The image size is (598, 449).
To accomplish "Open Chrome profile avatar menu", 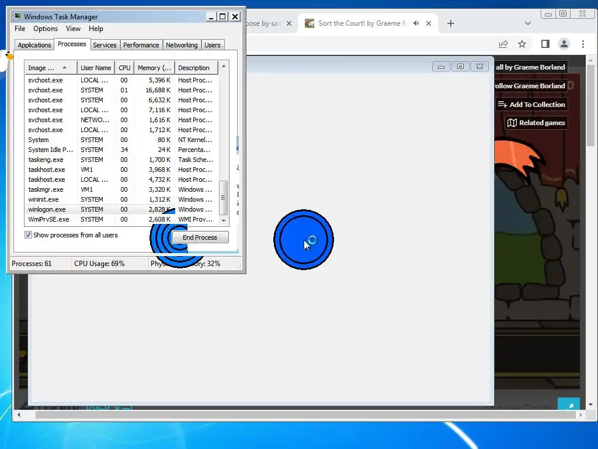I will coord(564,44).
